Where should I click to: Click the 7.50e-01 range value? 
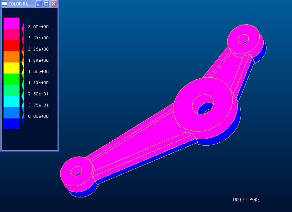tap(38, 94)
